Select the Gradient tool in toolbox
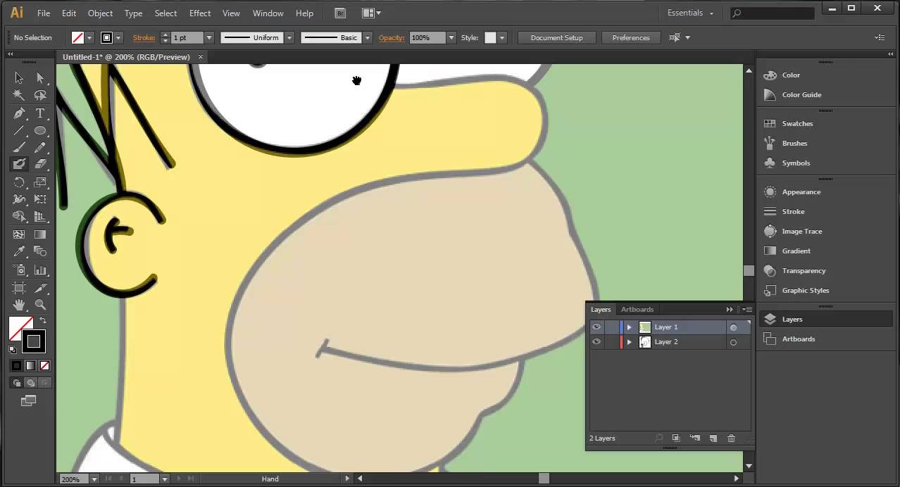Viewport: 900px width, 487px height. [40, 234]
